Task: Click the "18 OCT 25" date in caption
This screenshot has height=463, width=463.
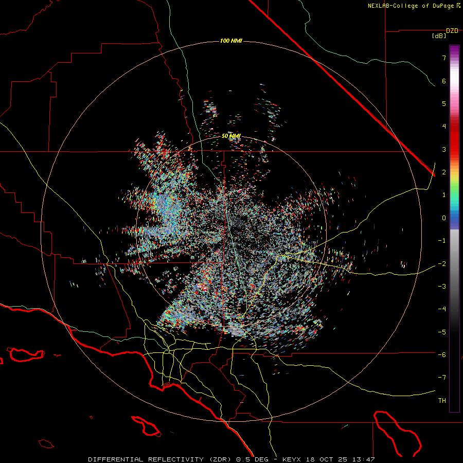Action: (x=327, y=459)
